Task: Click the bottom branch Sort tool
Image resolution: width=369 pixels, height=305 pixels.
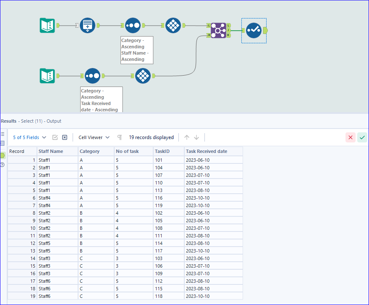Action: [92, 76]
